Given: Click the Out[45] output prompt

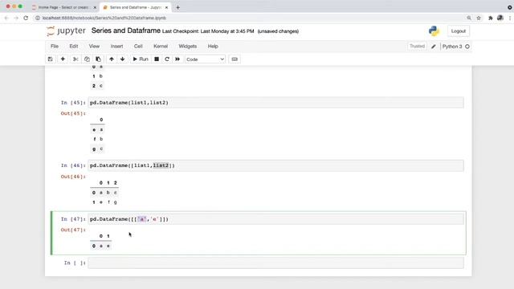Looking at the screenshot, I should pyautogui.click(x=73, y=113).
